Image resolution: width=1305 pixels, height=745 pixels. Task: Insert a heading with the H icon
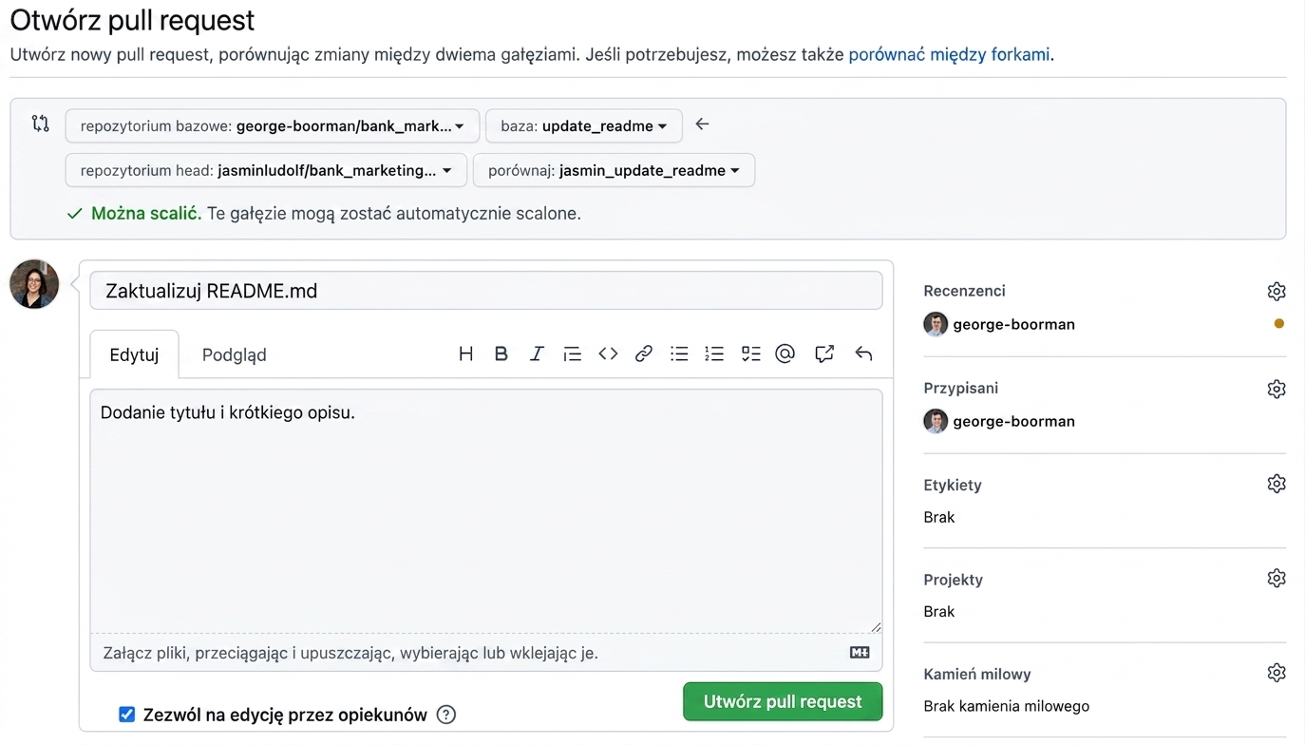coord(465,354)
